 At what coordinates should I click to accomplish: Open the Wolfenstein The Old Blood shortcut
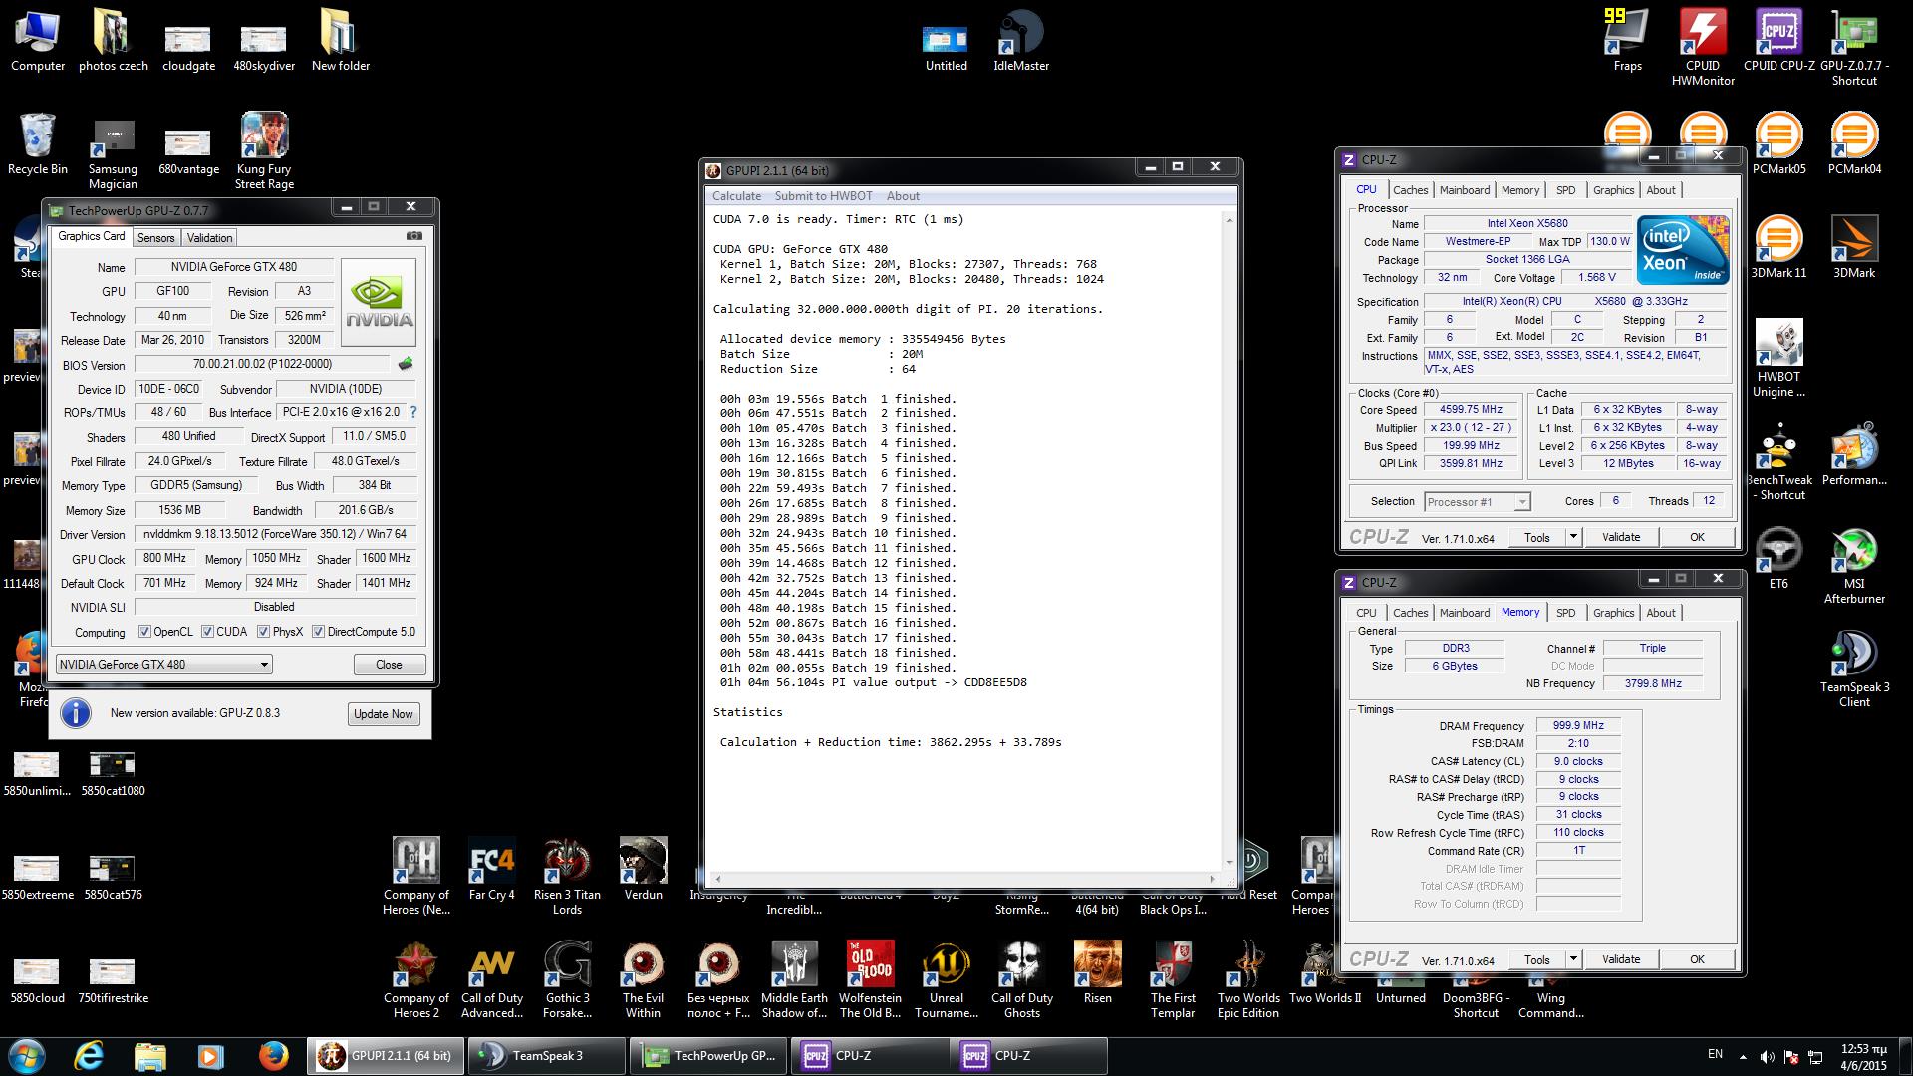[x=870, y=980]
